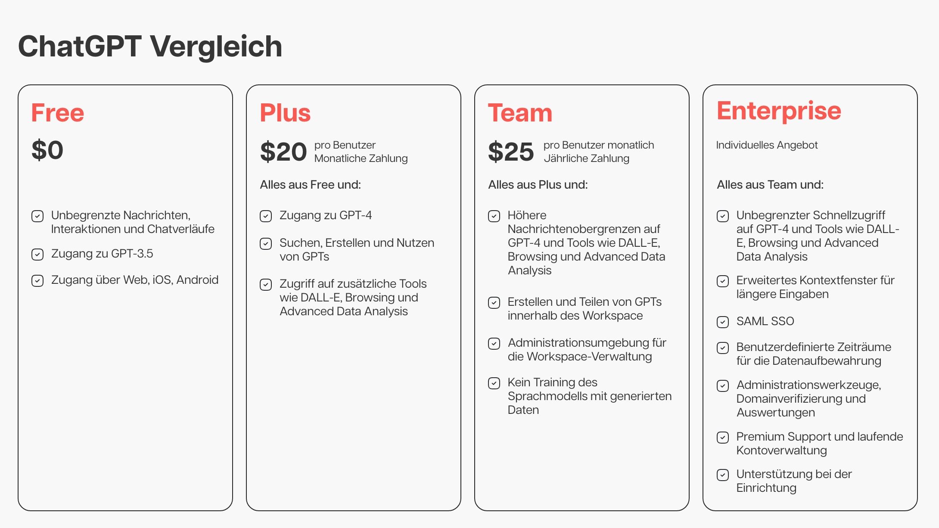Click check icon for Suchen, Erstellen und Nutzen von GPTs
The image size is (939, 528).
click(x=266, y=243)
